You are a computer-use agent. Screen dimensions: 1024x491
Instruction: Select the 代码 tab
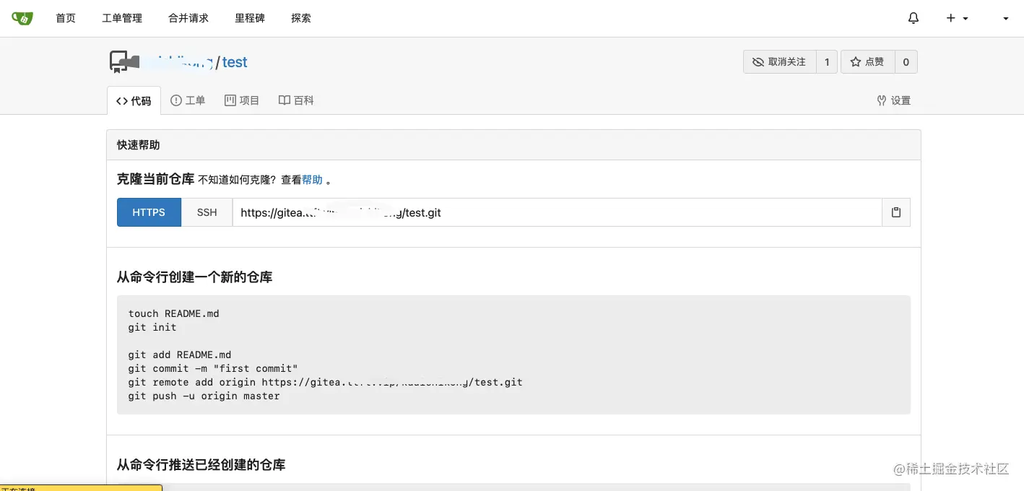click(134, 100)
